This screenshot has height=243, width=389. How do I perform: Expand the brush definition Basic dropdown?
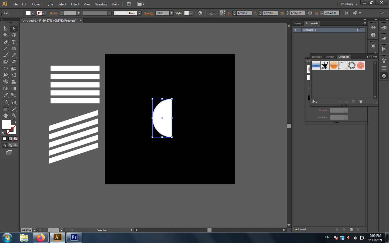[x=139, y=13]
